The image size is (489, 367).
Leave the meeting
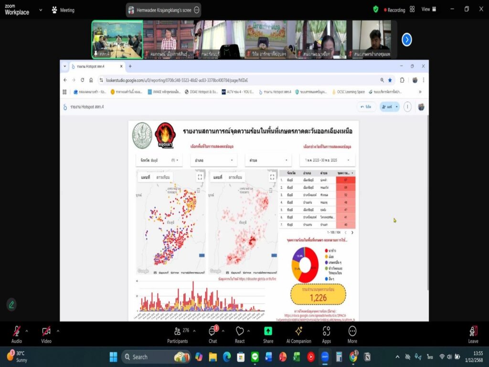coord(473,332)
